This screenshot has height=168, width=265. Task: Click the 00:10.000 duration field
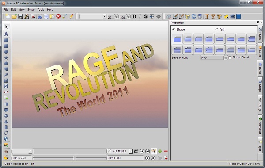pos(125,158)
